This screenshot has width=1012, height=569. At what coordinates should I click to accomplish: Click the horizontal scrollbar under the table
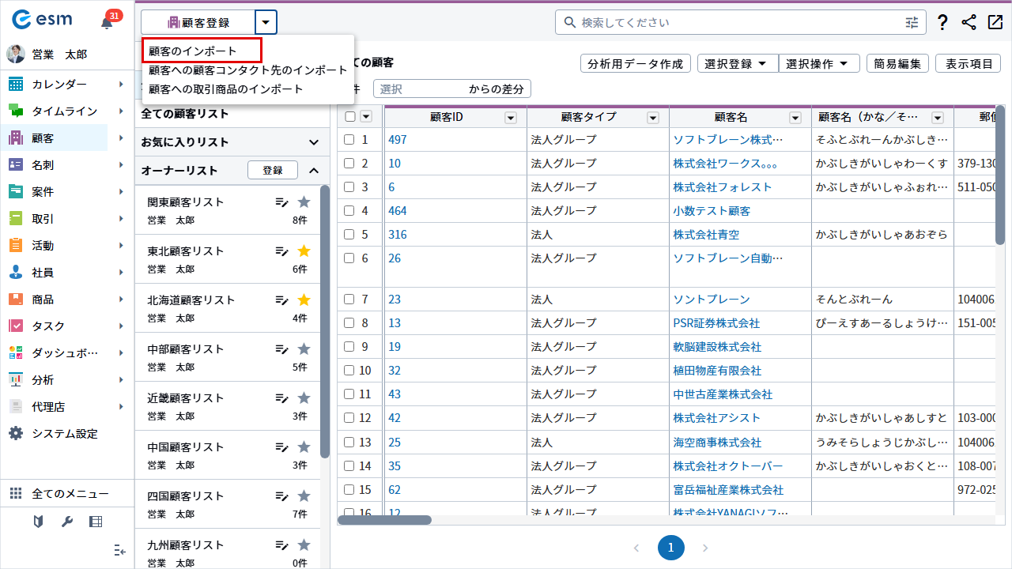[x=385, y=520]
